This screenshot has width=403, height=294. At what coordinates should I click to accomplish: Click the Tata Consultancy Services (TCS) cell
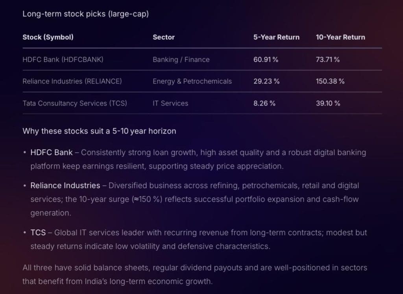[75, 104]
